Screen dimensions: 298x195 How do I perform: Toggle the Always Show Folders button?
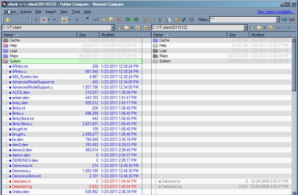coord(64,20)
